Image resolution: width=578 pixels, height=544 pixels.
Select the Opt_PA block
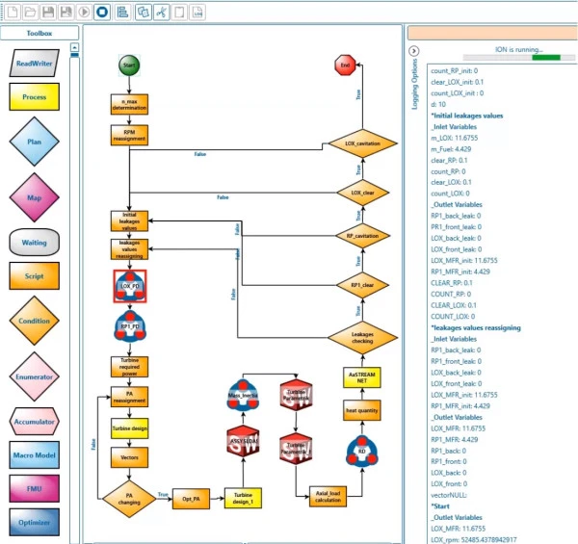coord(191,499)
